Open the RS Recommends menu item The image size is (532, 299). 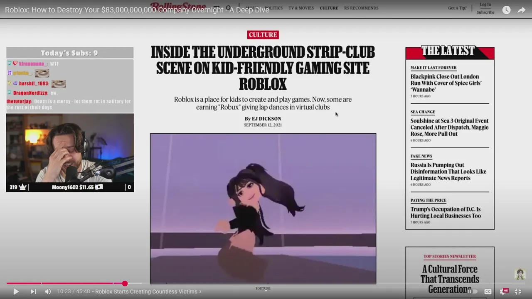pos(361,8)
